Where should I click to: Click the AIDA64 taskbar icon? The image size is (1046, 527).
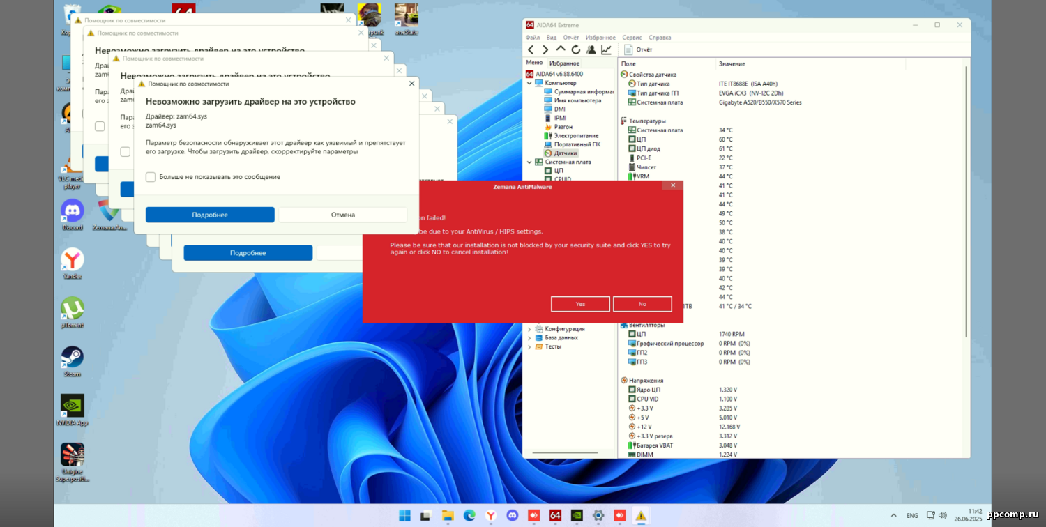click(555, 516)
